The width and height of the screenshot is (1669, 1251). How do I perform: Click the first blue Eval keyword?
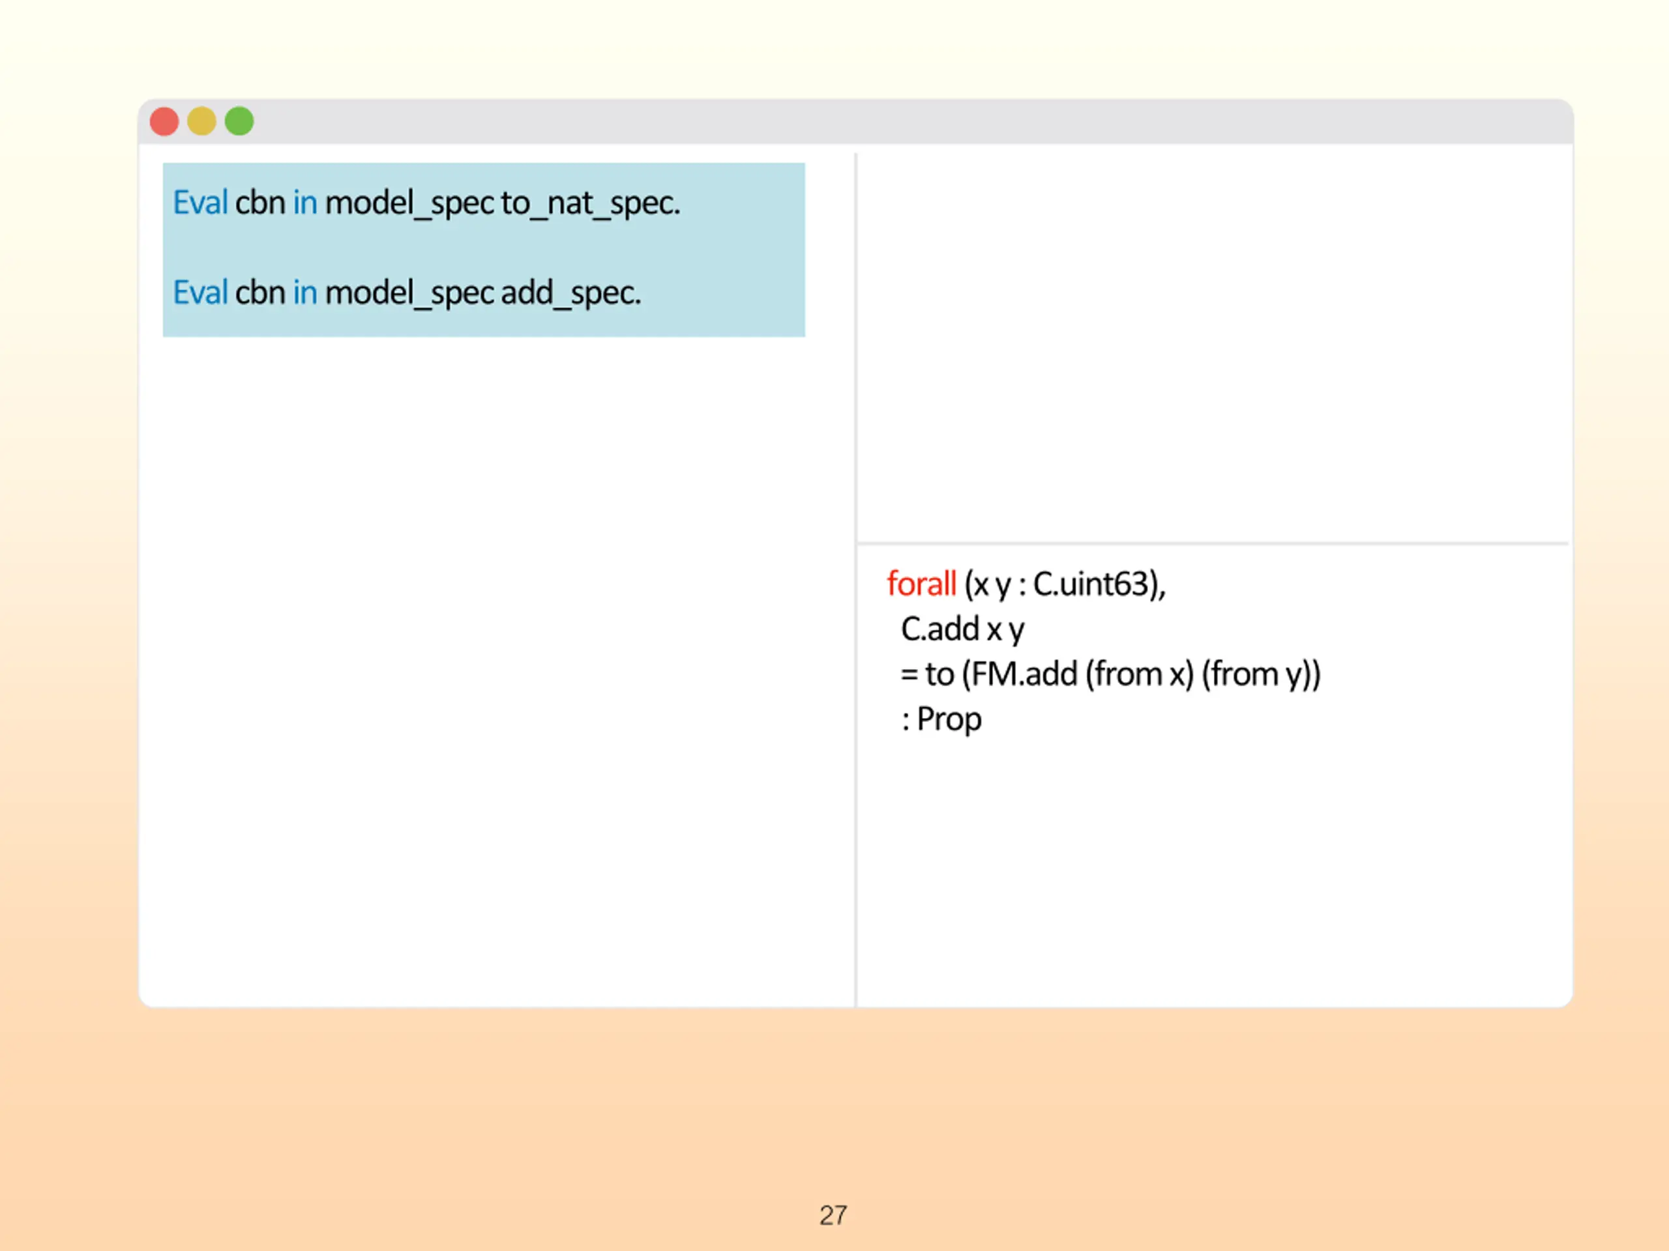click(x=200, y=202)
